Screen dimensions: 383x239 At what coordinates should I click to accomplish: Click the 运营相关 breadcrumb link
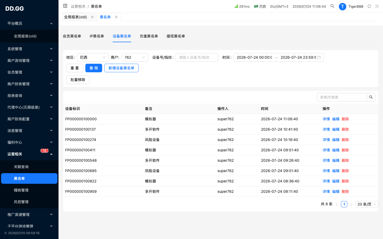coord(78,6)
